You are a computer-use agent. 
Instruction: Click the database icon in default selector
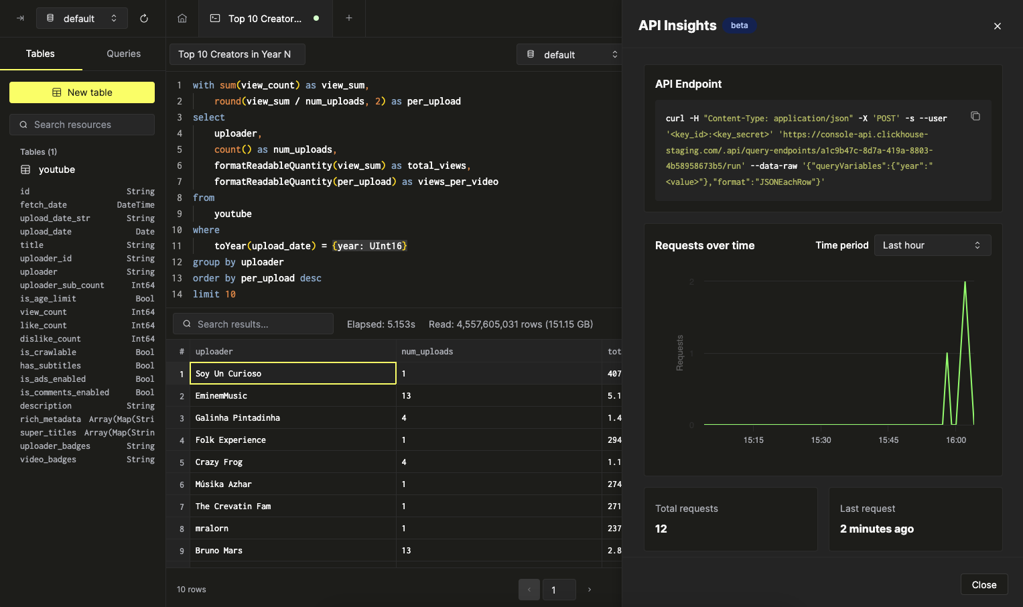click(x=50, y=18)
